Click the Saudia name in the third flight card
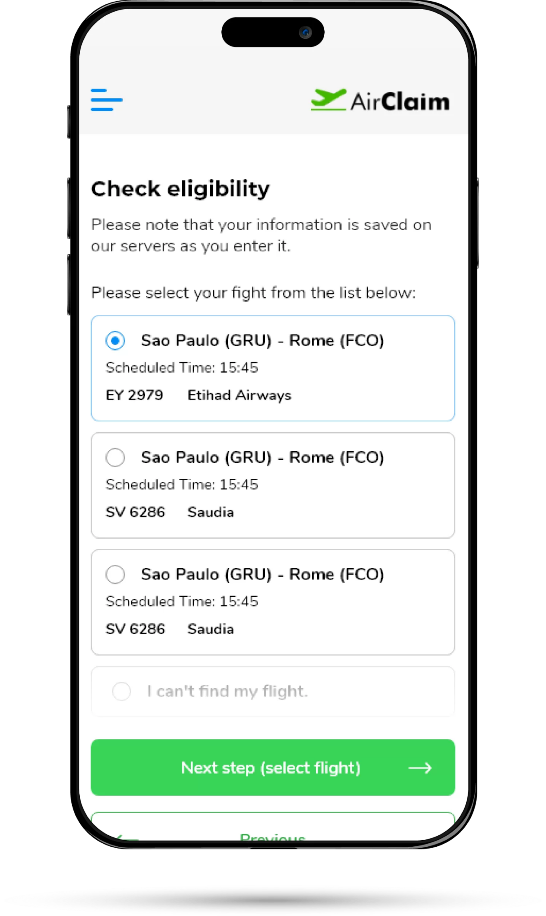The width and height of the screenshot is (546, 916). [210, 629]
